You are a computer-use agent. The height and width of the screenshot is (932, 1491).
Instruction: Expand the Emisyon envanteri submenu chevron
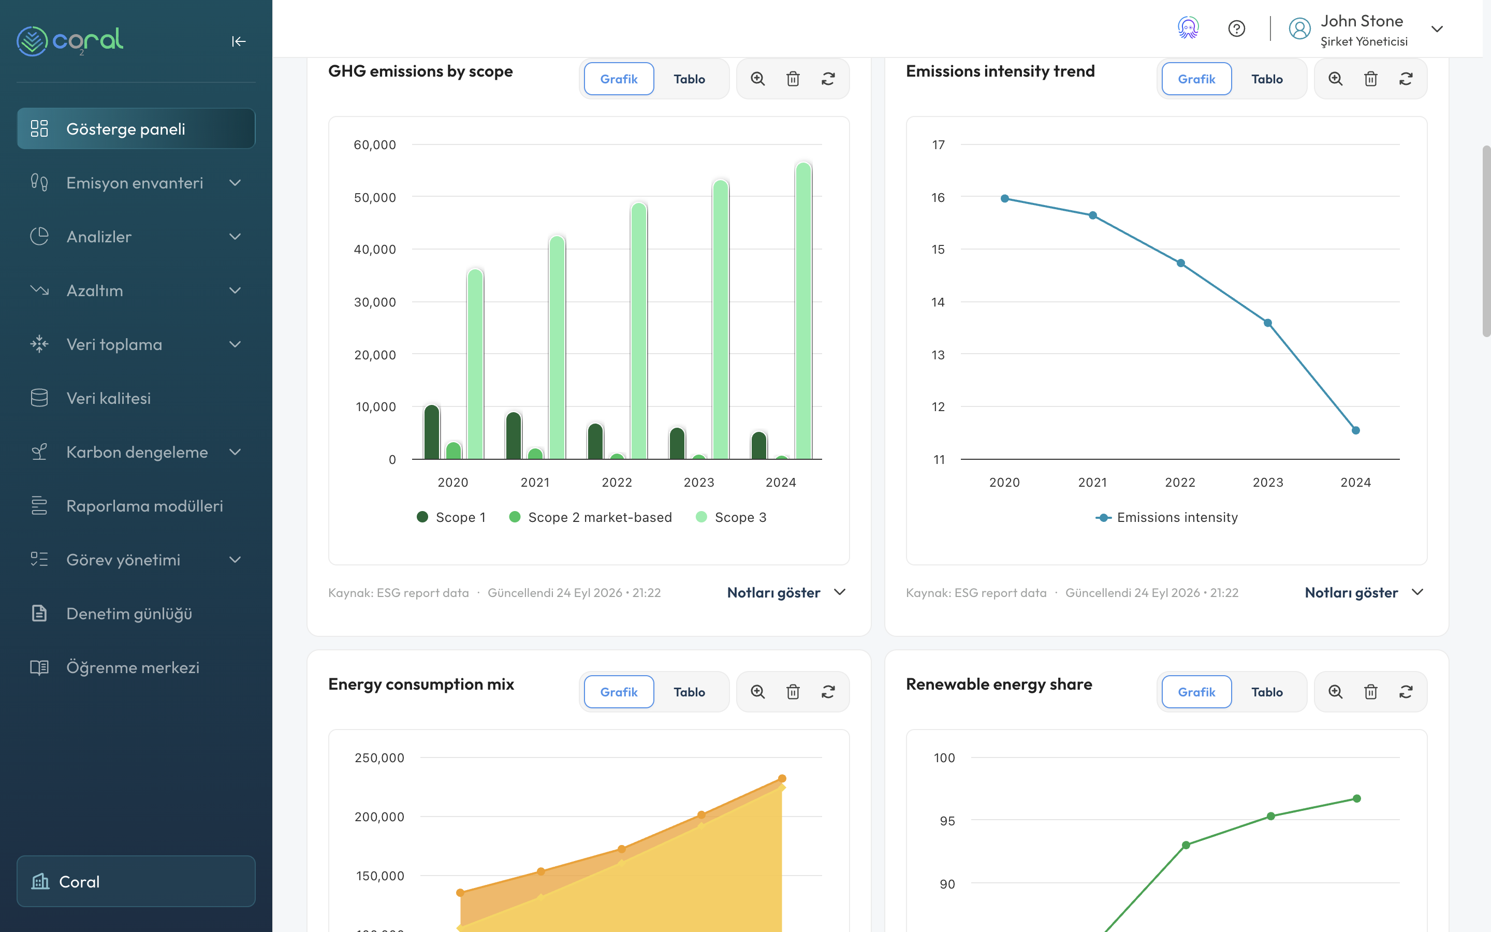pos(235,182)
